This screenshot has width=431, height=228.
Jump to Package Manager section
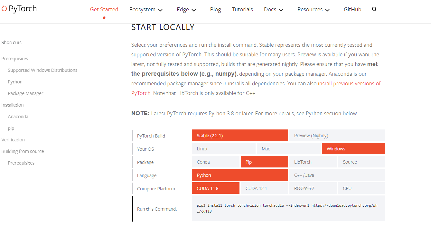[25, 93]
